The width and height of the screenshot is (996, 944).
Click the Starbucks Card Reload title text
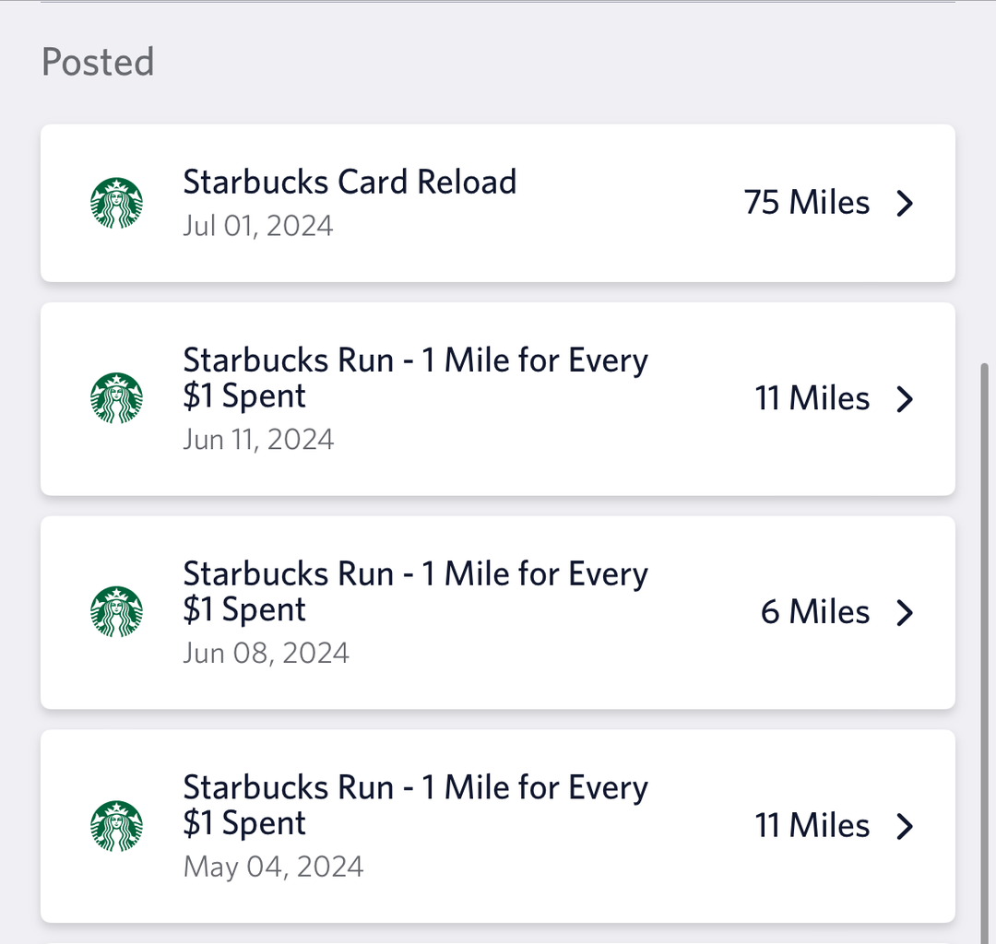350,182
